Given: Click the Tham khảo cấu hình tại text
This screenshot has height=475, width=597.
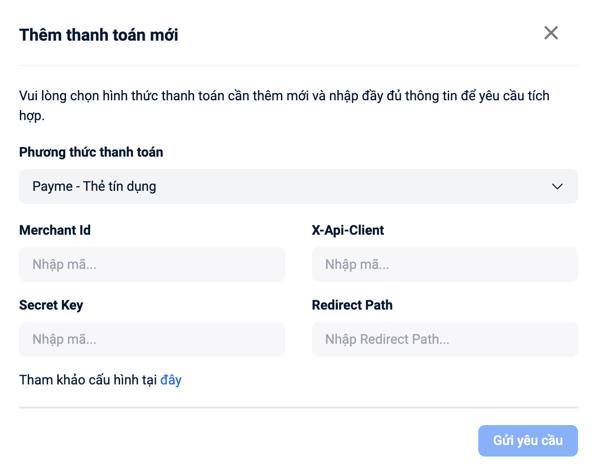Looking at the screenshot, I should (x=88, y=380).
